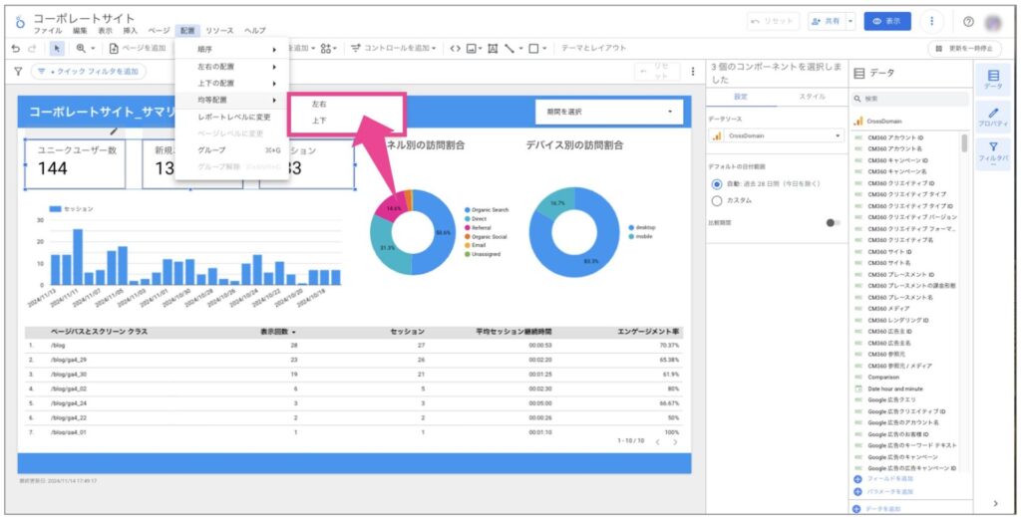Open the CrossDomain data source dropdown

tap(776, 135)
